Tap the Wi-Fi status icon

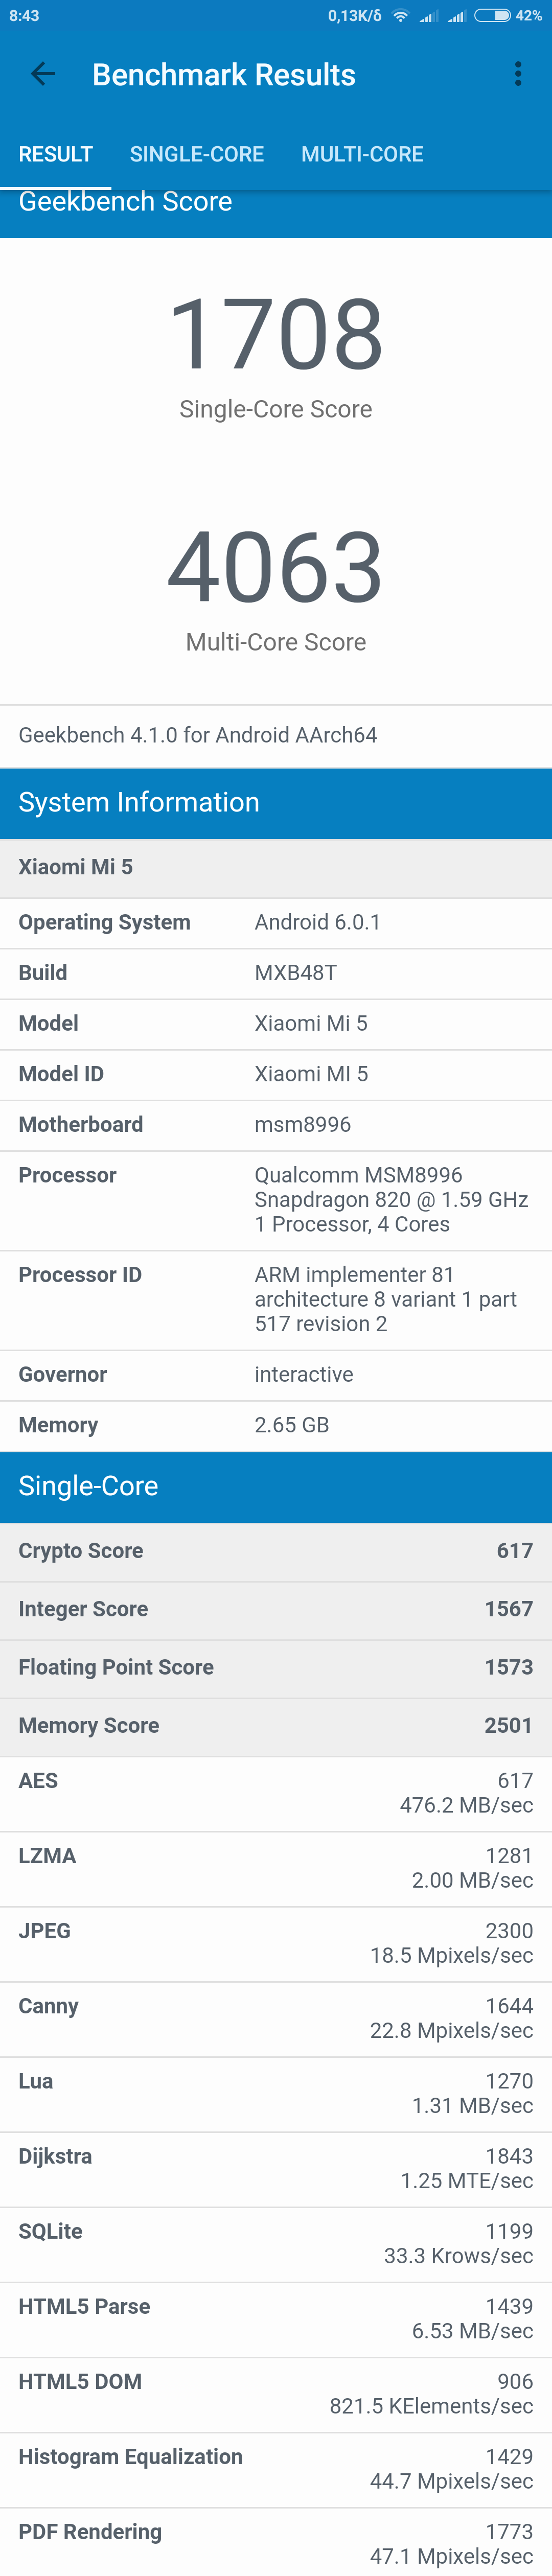(x=400, y=16)
